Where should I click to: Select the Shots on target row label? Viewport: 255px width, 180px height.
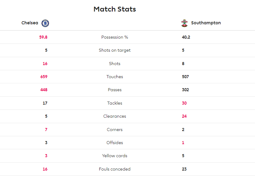[x=115, y=50]
